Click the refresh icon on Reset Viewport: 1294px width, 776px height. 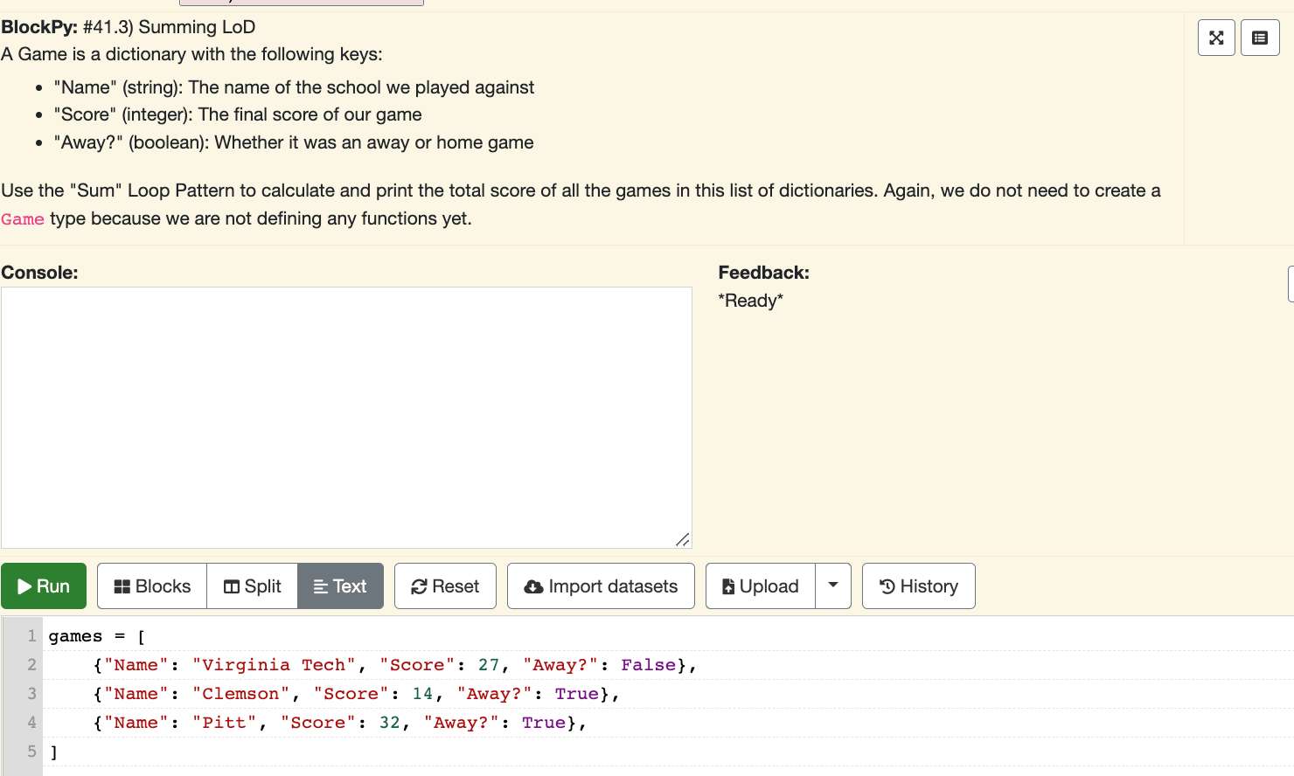(x=420, y=585)
